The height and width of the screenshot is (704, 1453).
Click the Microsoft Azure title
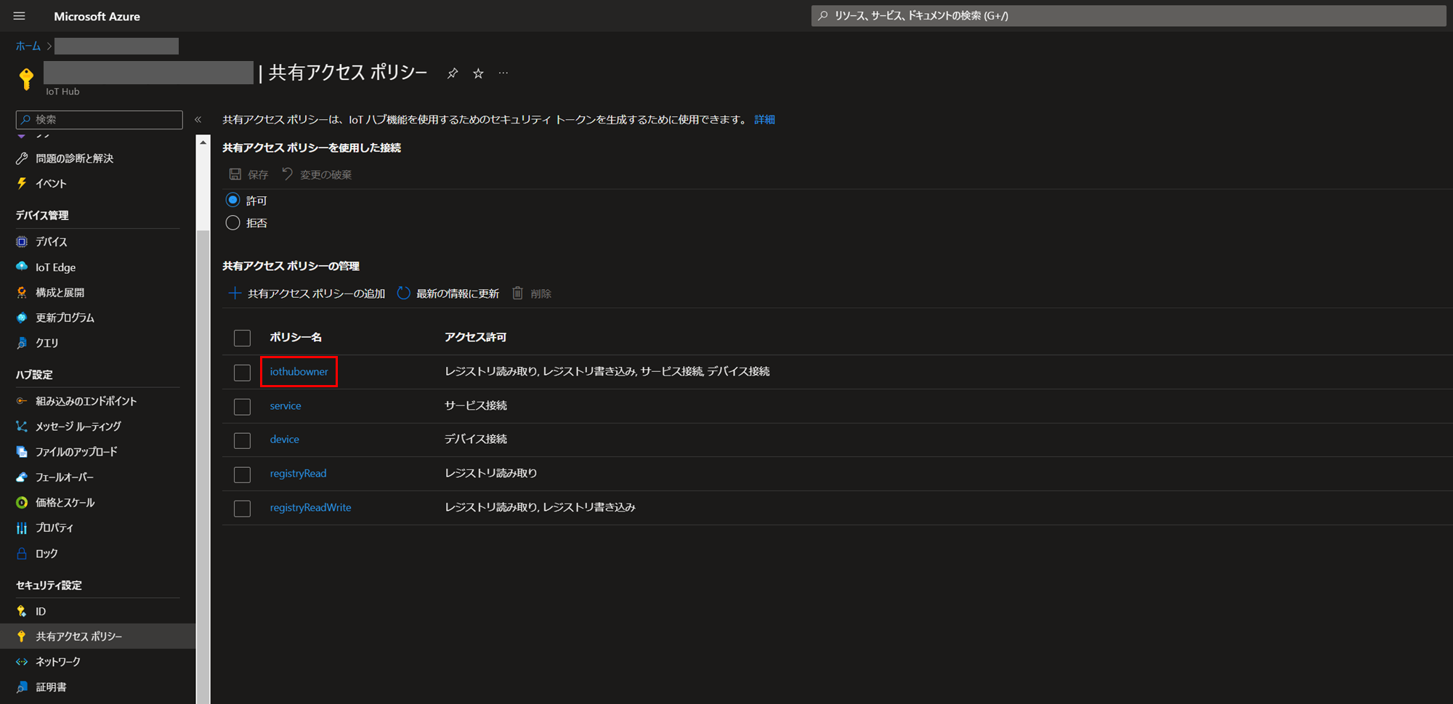pos(97,16)
